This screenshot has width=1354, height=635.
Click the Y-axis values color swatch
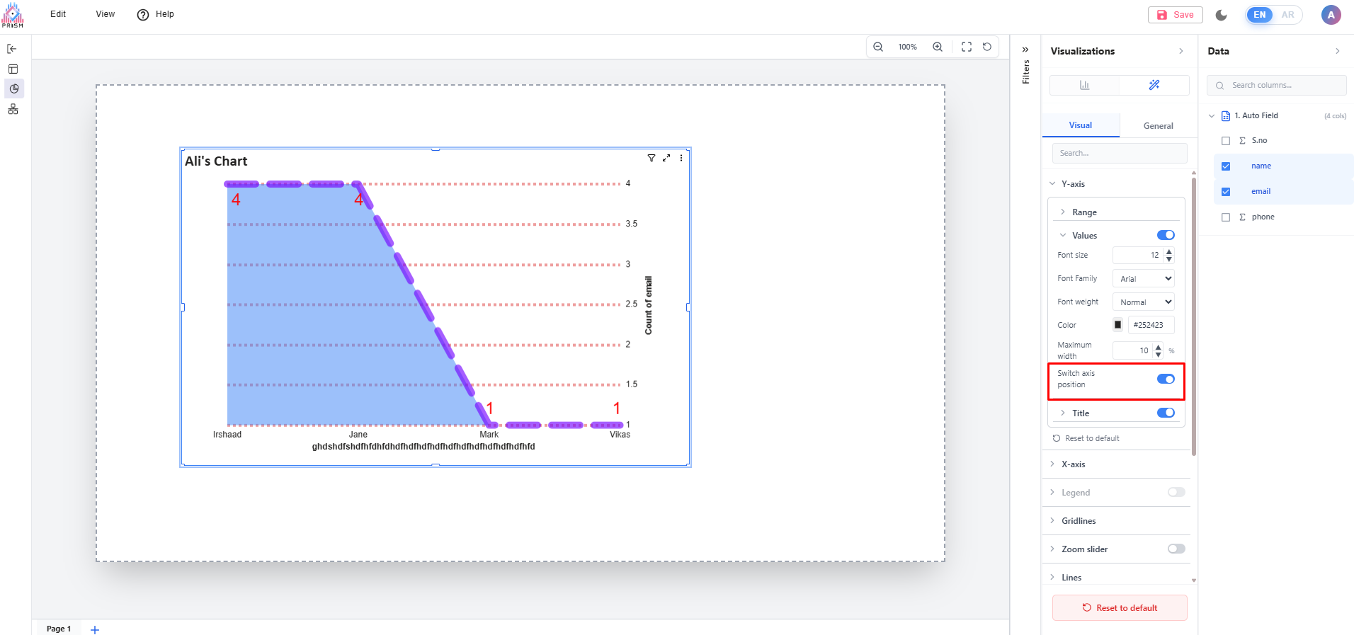(1118, 325)
